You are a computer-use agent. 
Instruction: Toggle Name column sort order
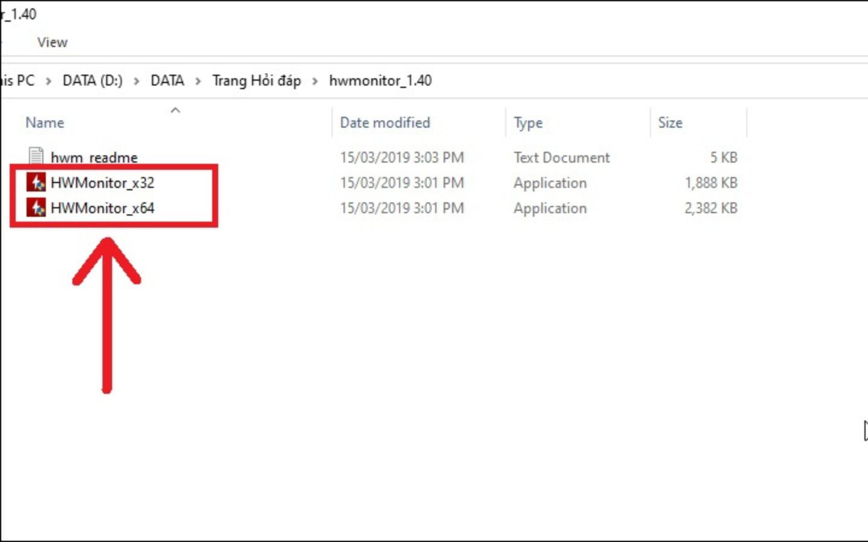[x=45, y=122]
